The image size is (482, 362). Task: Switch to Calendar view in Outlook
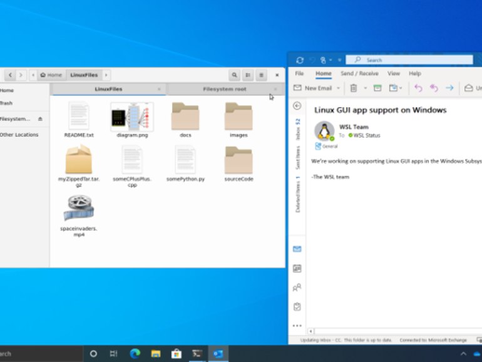(x=297, y=269)
